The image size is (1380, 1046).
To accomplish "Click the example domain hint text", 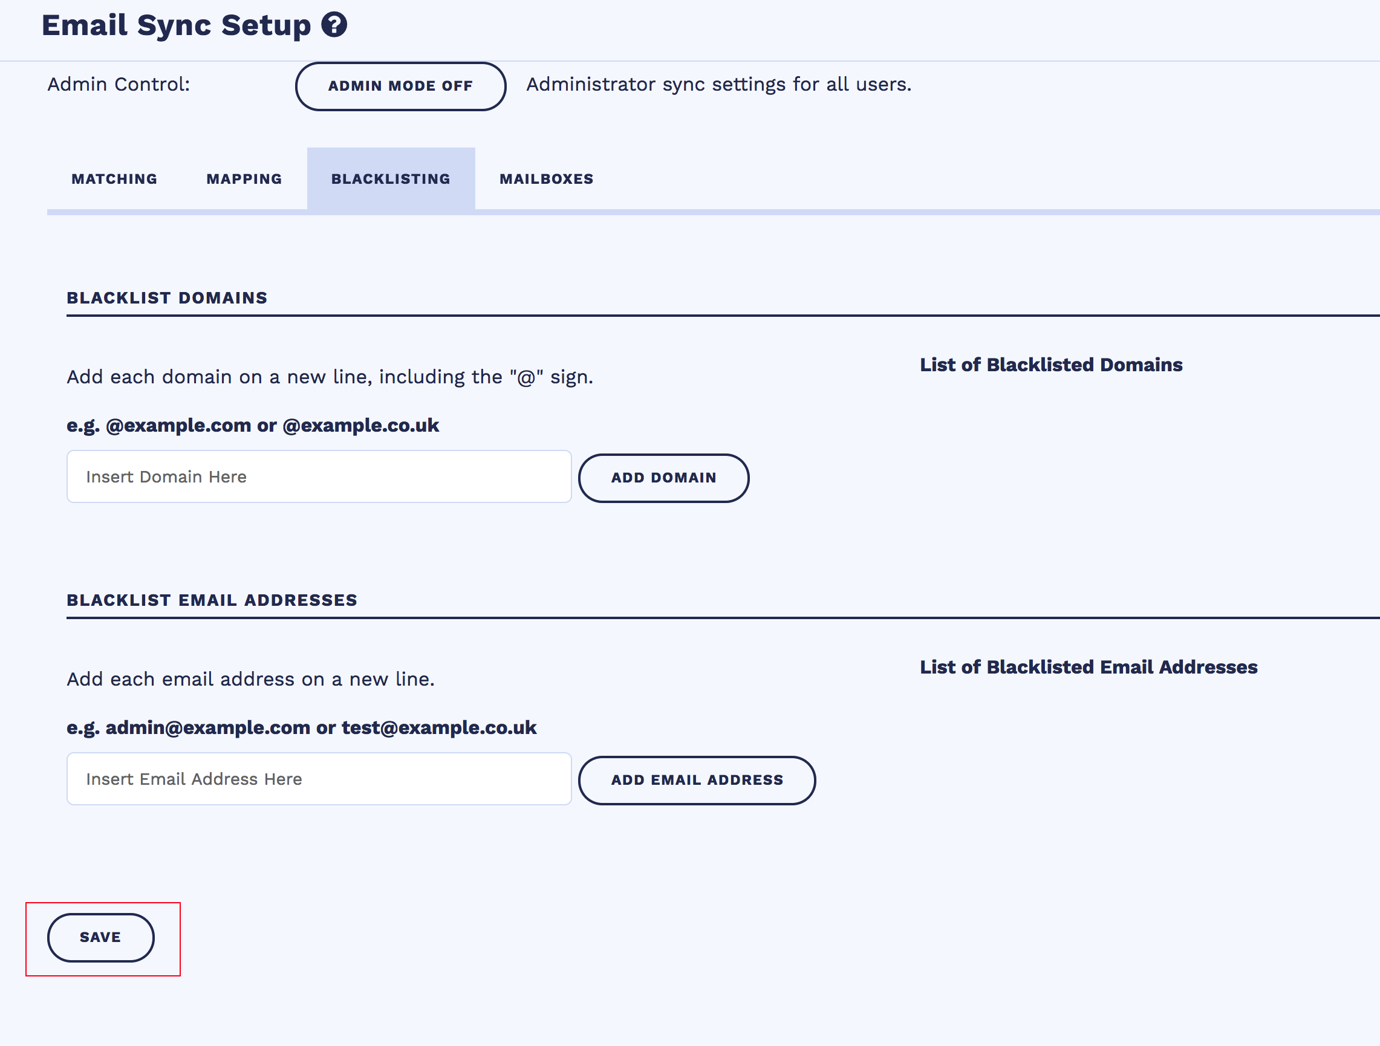I will coord(253,426).
